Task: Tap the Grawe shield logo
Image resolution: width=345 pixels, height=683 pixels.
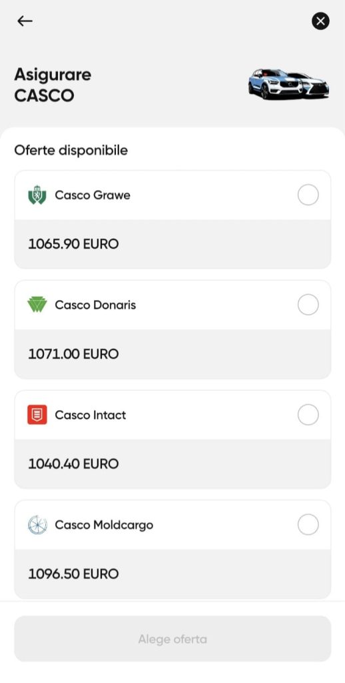Action: (37, 195)
